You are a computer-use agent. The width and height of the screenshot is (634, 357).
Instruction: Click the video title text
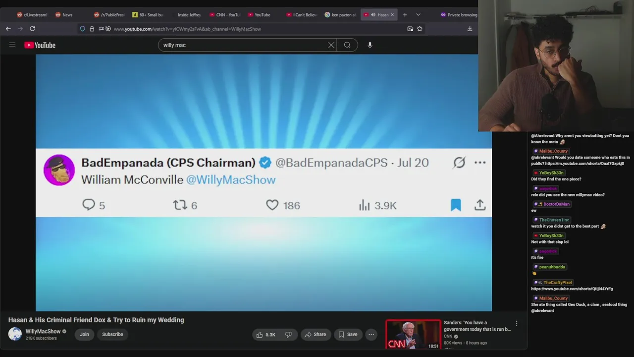(x=96, y=320)
